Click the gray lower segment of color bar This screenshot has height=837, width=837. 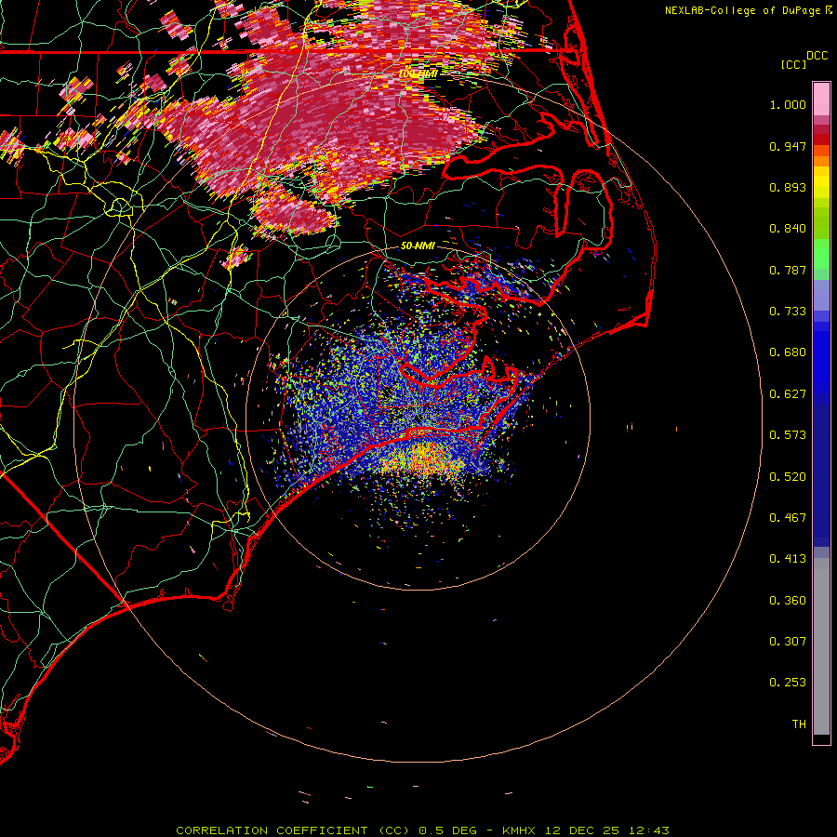(821, 646)
